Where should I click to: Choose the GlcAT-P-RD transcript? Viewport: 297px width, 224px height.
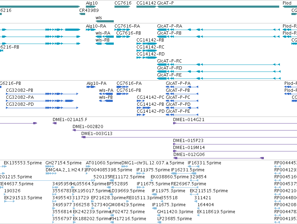tap(219, 72)
